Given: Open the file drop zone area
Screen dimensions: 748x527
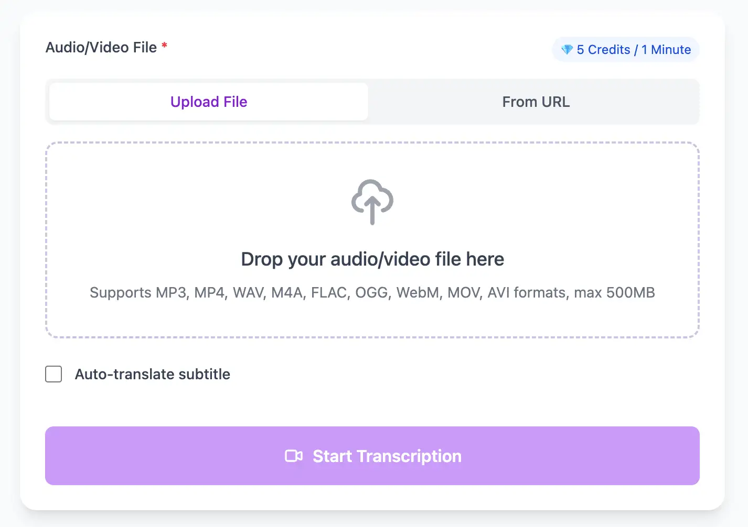Looking at the screenshot, I should coord(372,239).
